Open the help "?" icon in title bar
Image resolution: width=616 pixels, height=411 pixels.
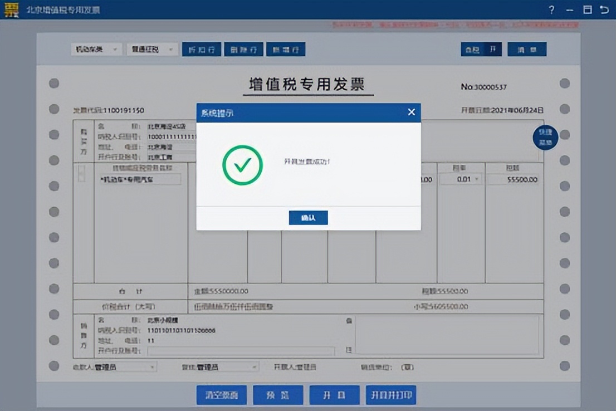pos(551,9)
